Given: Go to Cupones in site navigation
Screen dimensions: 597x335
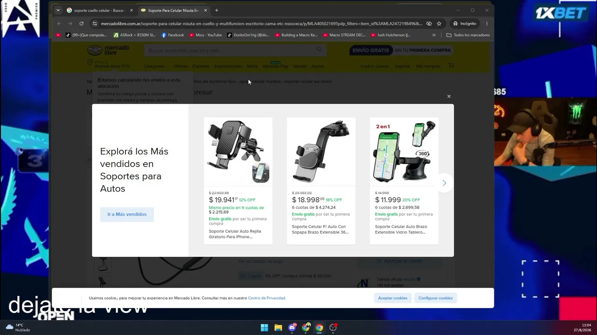Looking at the screenshot, I should [201, 66].
